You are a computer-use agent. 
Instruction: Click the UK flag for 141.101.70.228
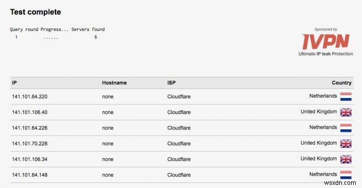pyautogui.click(x=346, y=144)
